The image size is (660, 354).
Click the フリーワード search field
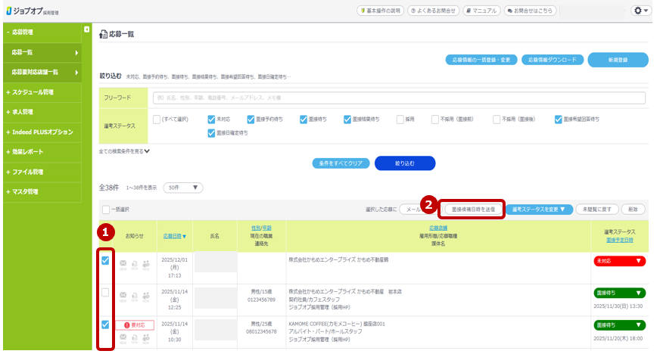[398, 98]
